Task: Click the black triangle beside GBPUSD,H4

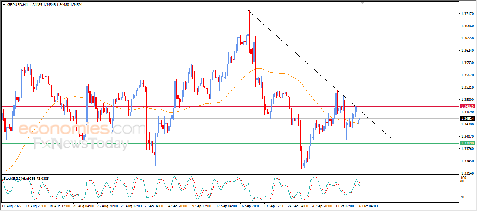Action: pos(4,5)
